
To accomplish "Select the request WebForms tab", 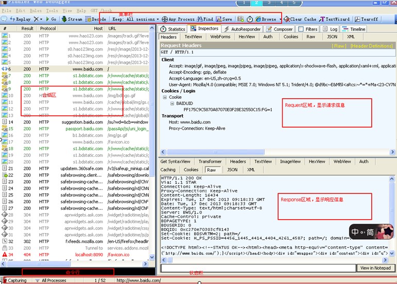I will tap(220, 37).
